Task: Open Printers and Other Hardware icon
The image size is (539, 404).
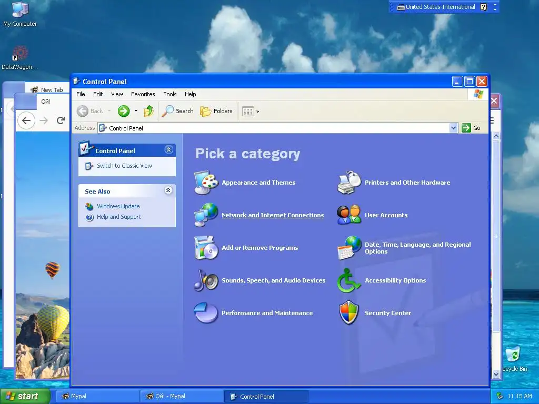Action: (349, 182)
